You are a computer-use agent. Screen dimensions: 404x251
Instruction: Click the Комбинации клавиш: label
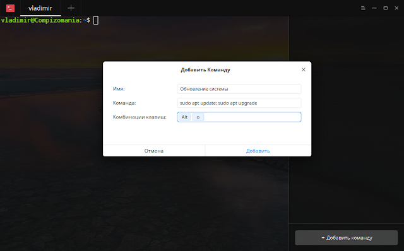coord(140,117)
